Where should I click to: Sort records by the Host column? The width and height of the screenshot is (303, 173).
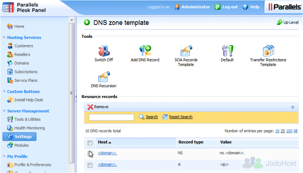(105, 142)
